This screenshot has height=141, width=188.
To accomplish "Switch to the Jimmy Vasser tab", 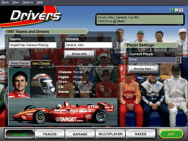I will pos(20,63).
